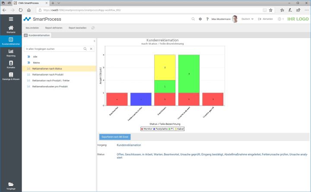Click the large green segment of Ursache analysiert bar
Viewport: 311px width, 192px height.
click(x=189, y=74)
